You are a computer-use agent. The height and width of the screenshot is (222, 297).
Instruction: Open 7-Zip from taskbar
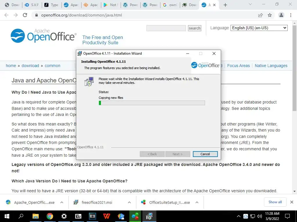[78, 216]
